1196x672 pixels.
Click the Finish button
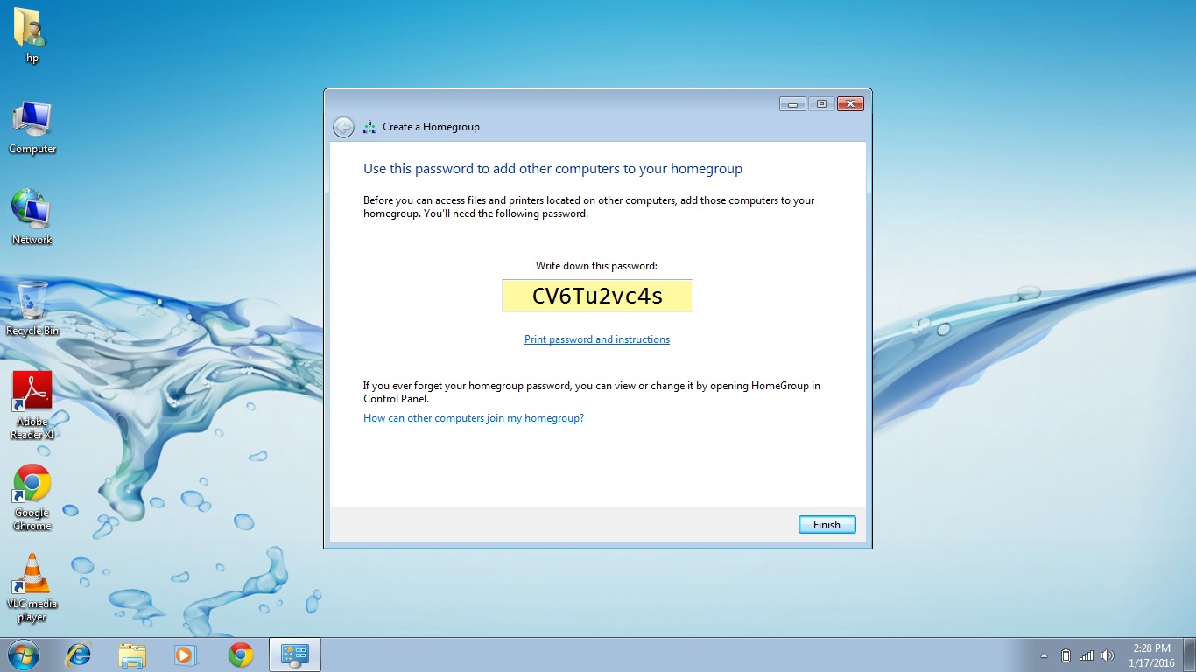[827, 525]
